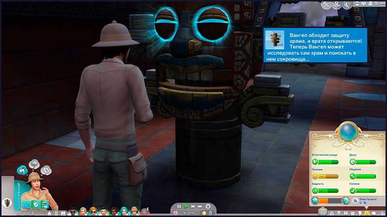The height and width of the screenshot is (217, 387).
Task: Click the left crystal rank icon
Action: coord(315,201)
